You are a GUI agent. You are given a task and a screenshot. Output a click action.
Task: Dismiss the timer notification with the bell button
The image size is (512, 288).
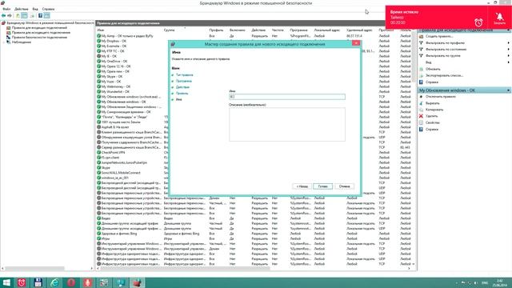tap(499, 18)
